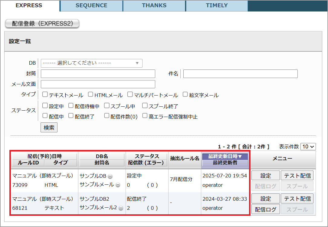Tick the 配信終了 status checkbox
The width and height of the screenshot is (328, 227).
[71, 116]
